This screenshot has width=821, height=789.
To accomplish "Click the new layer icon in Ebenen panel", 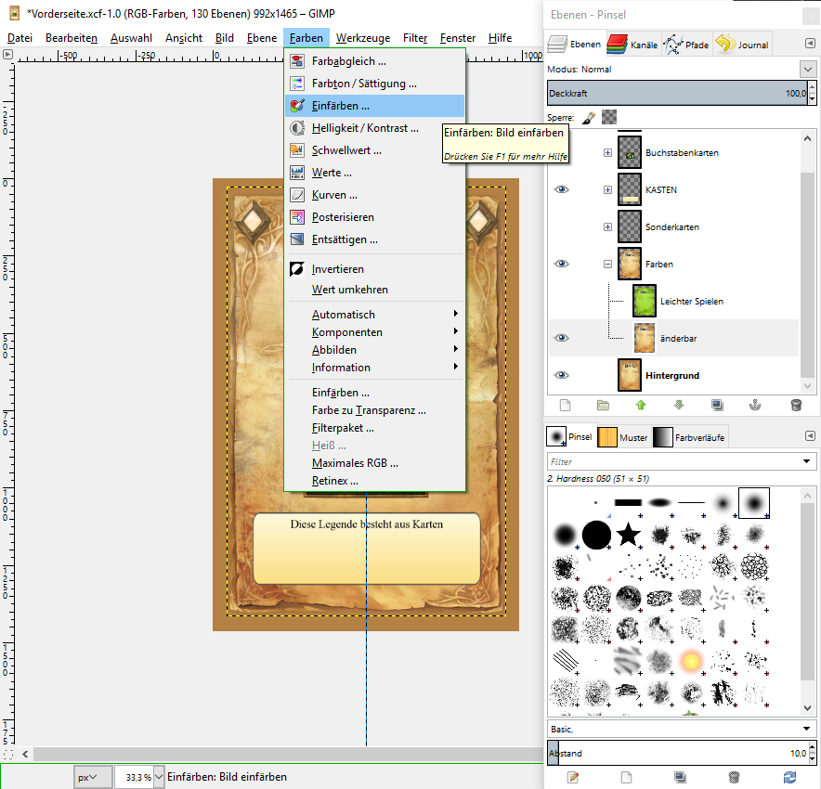I will [564, 405].
